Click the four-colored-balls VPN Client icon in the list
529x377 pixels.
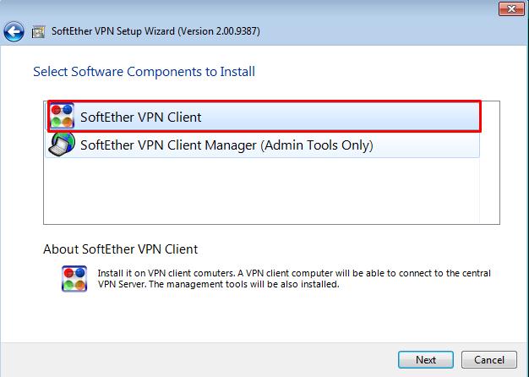click(x=62, y=116)
